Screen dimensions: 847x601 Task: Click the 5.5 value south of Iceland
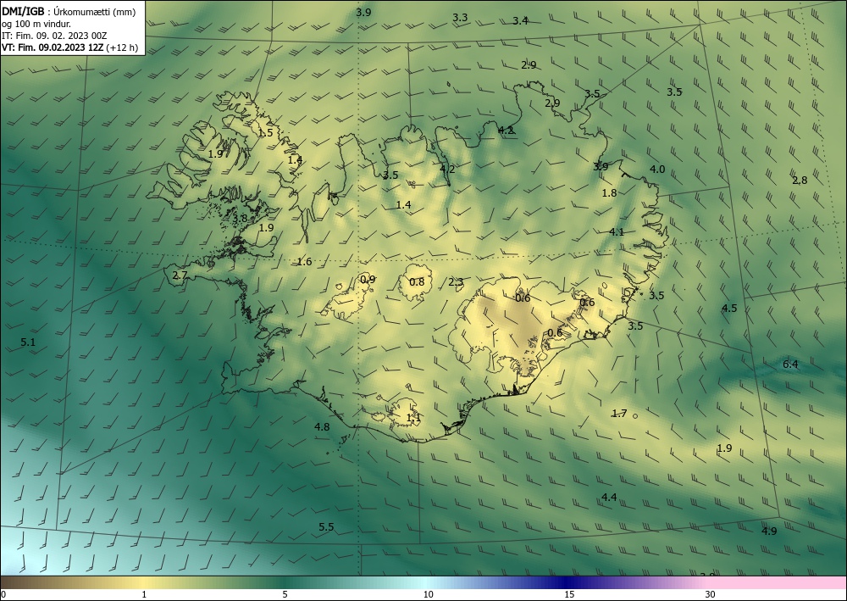(x=326, y=527)
